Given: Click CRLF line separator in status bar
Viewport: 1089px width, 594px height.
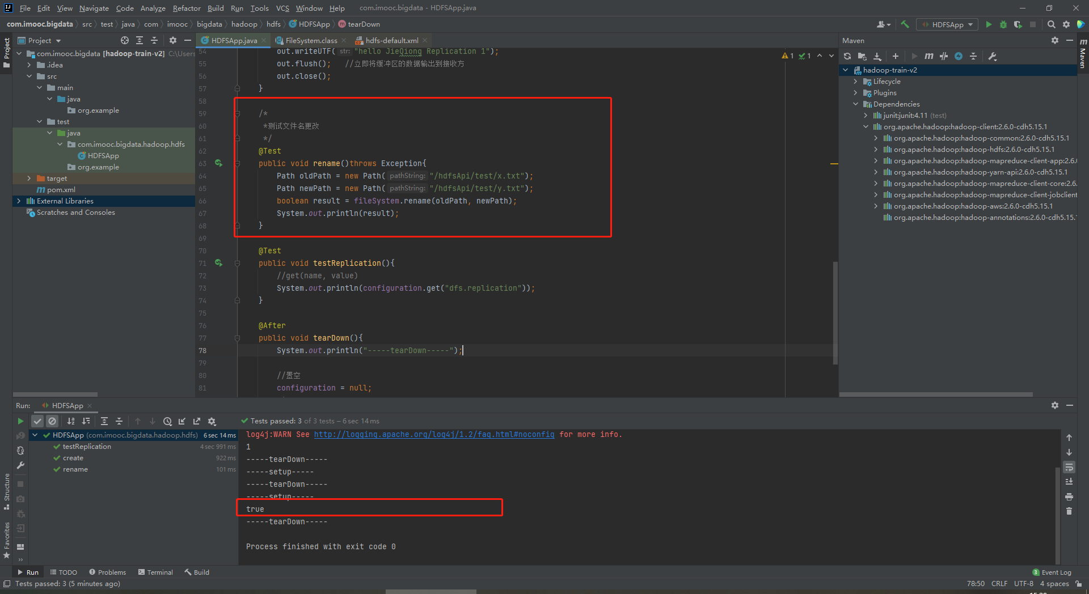Looking at the screenshot, I should (999, 584).
